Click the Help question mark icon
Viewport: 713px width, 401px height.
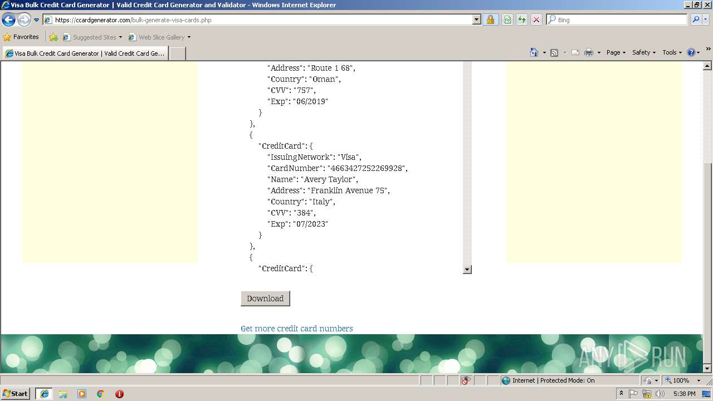point(691,52)
